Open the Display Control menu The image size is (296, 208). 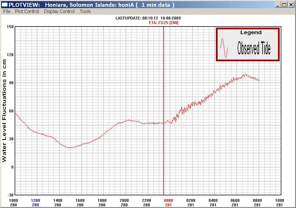[x=59, y=11]
